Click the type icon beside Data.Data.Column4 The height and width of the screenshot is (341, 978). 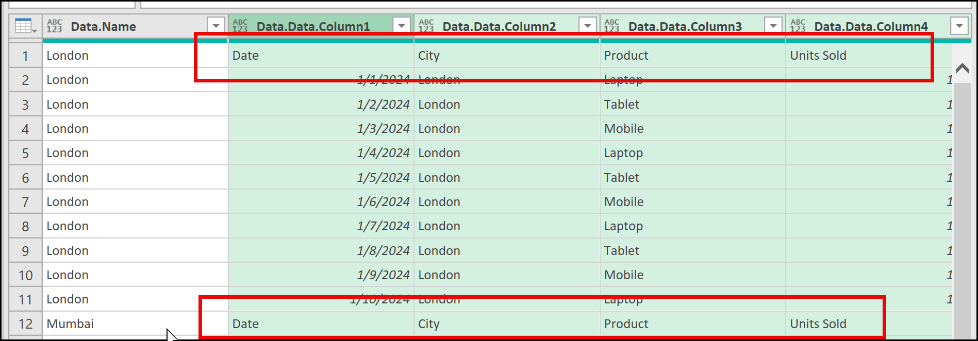tap(798, 26)
